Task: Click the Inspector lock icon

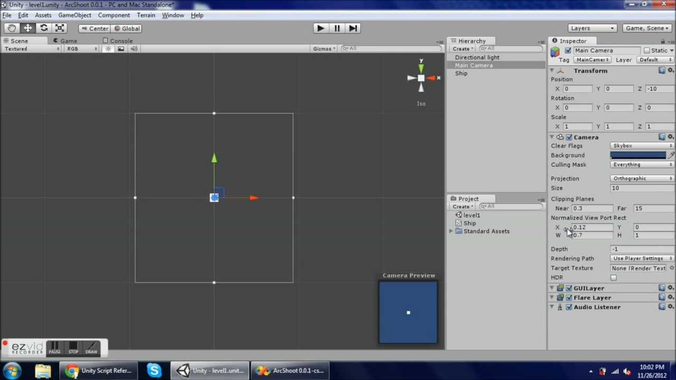Action: coord(663,41)
